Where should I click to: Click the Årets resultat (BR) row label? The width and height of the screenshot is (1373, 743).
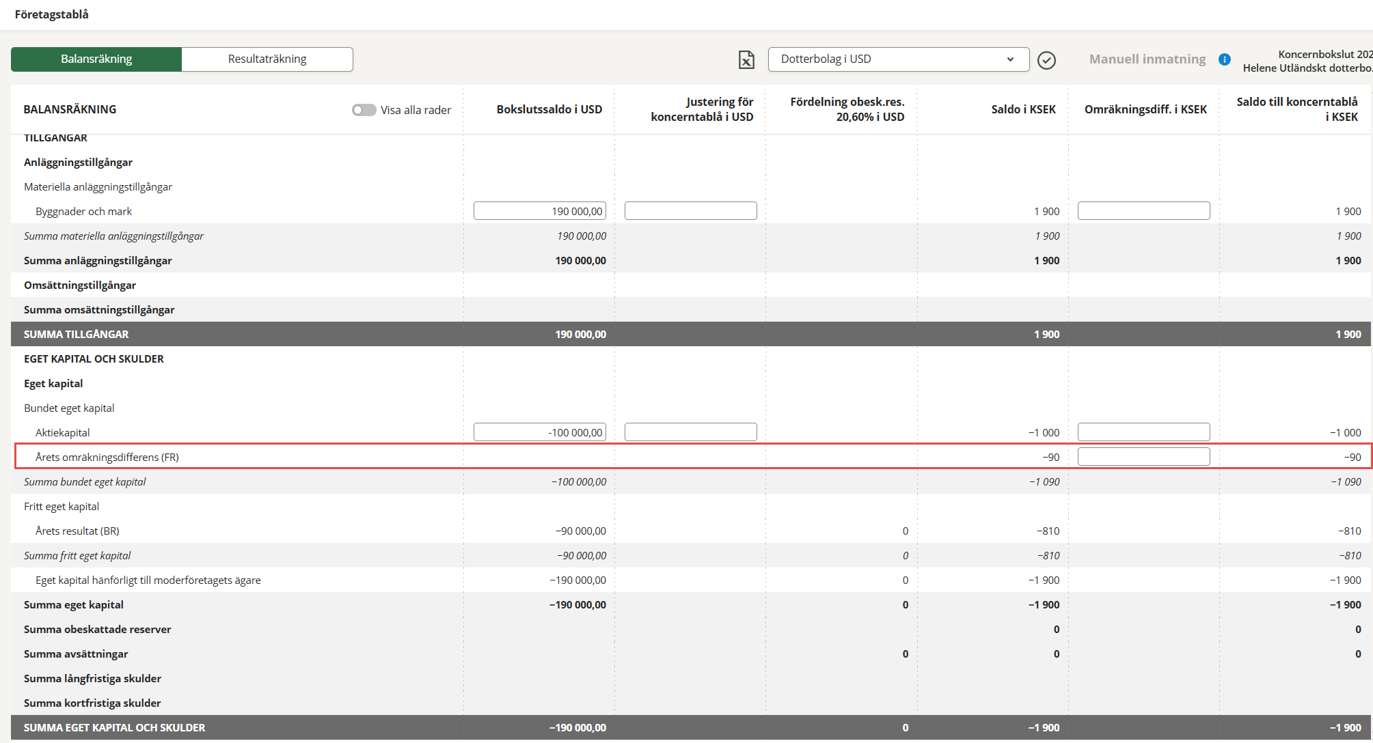pyautogui.click(x=77, y=531)
